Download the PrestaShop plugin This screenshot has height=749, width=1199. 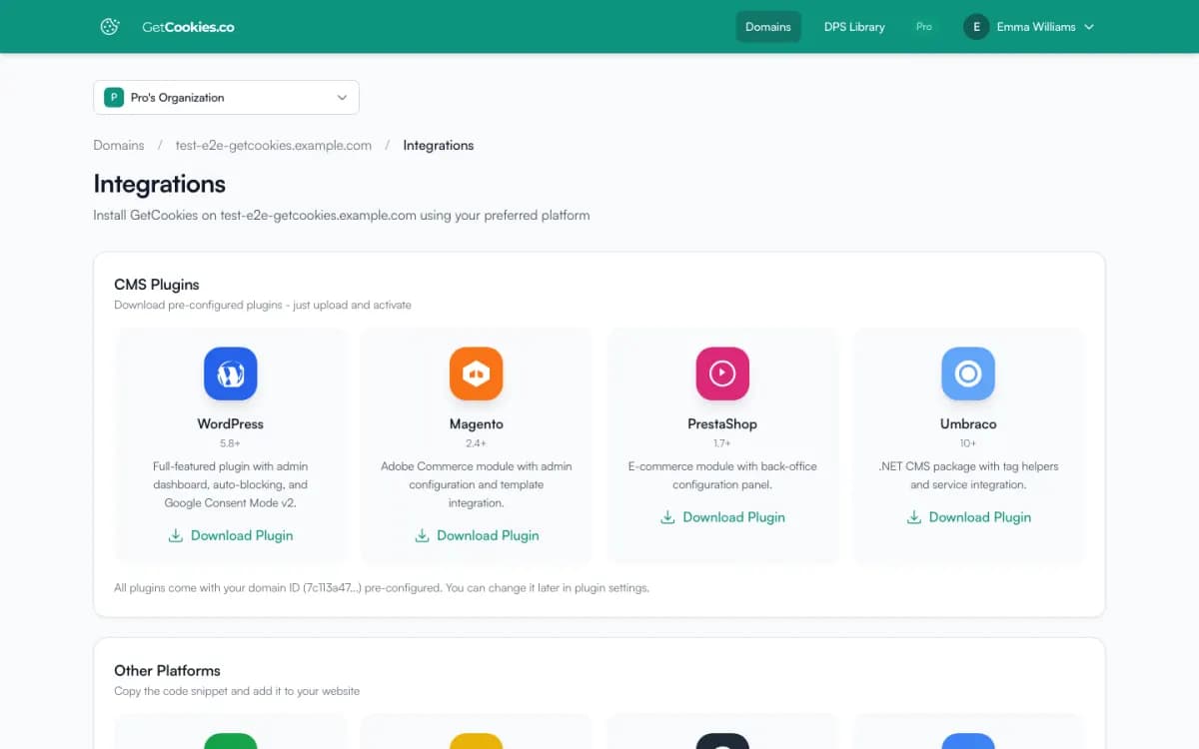(722, 517)
